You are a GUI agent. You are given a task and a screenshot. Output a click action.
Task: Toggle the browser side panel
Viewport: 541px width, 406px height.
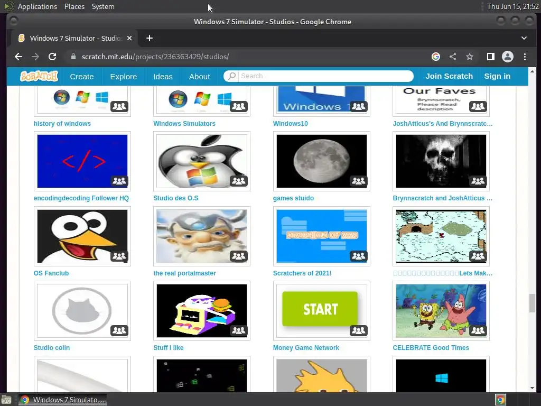click(491, 57)
